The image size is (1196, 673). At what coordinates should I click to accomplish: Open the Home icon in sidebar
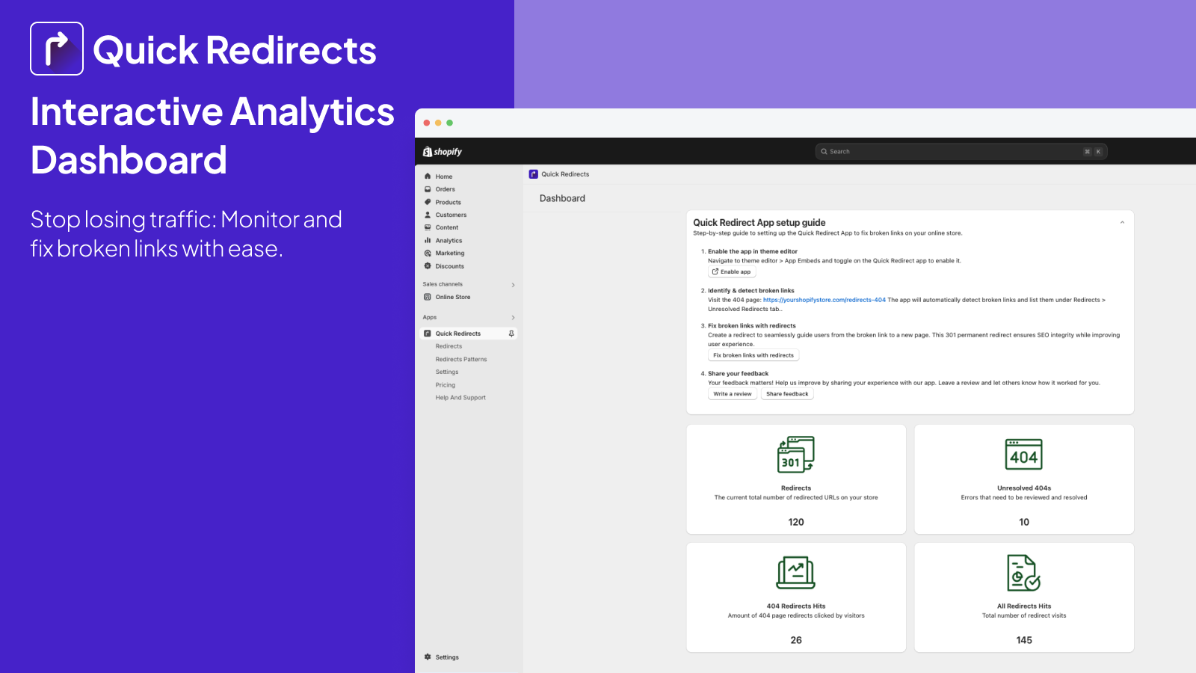428,176
